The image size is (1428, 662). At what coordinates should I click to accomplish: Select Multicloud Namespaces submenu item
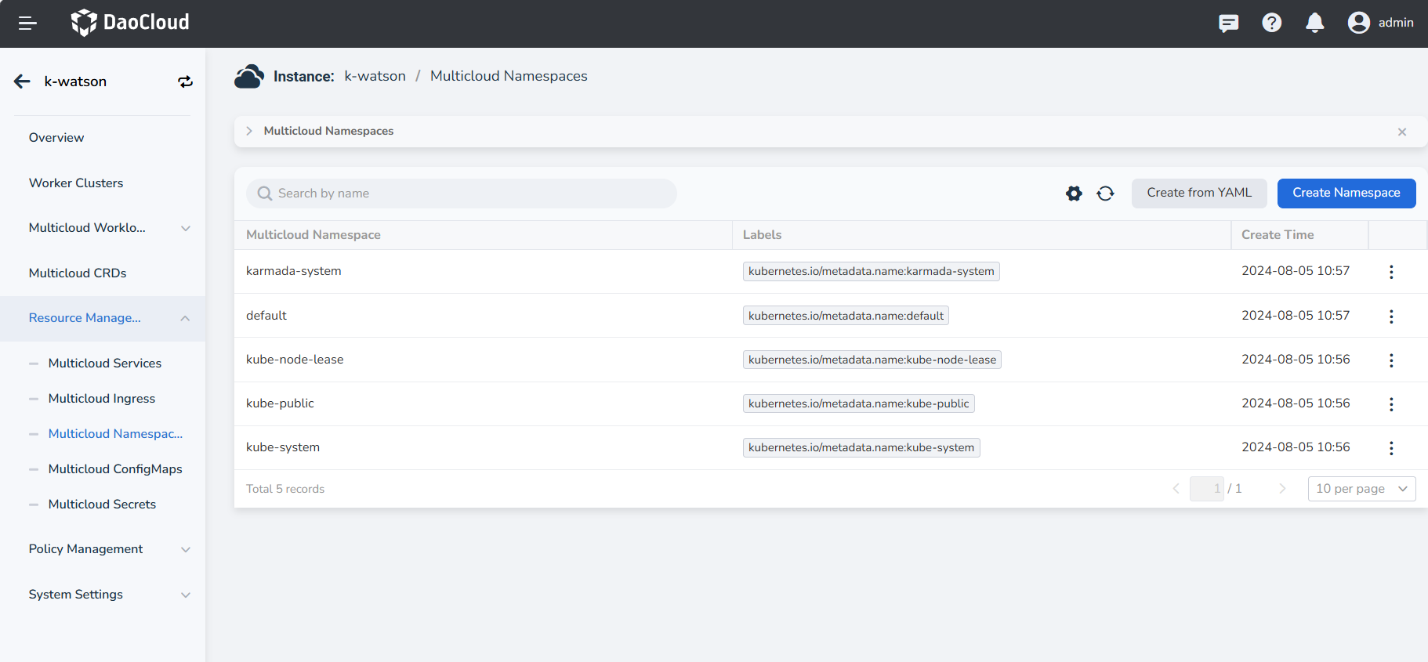[115, 434]
